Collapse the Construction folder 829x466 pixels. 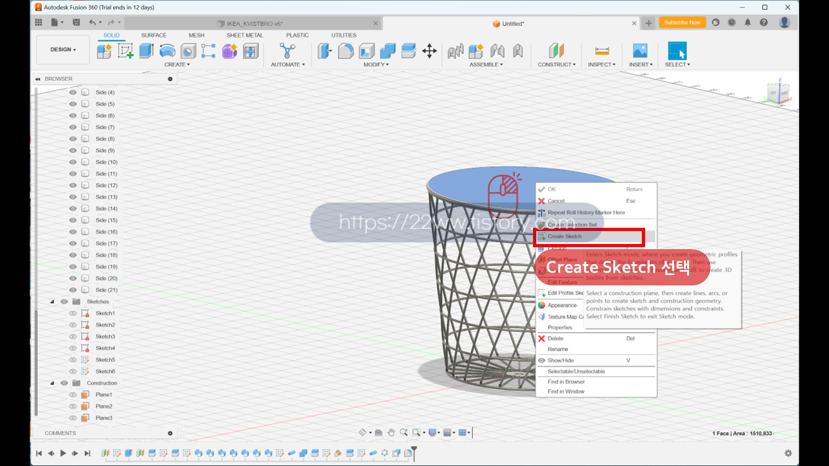tap(52, 383)
